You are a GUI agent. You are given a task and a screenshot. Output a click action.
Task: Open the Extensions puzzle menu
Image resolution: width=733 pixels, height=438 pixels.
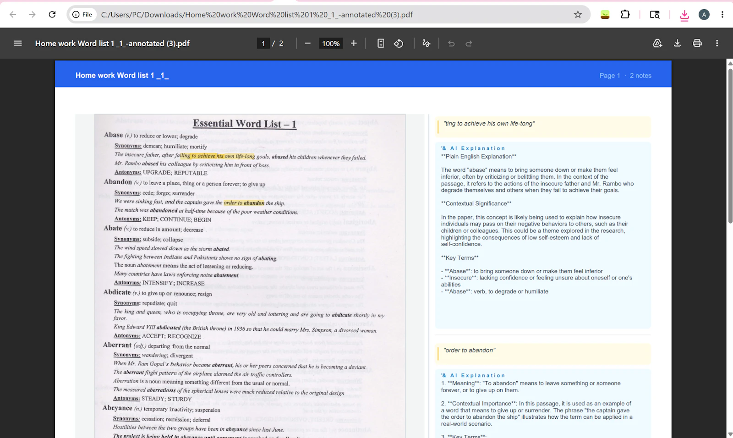(625, 15)
